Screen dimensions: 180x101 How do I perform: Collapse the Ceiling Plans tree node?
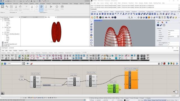click(x=3, y=27)
